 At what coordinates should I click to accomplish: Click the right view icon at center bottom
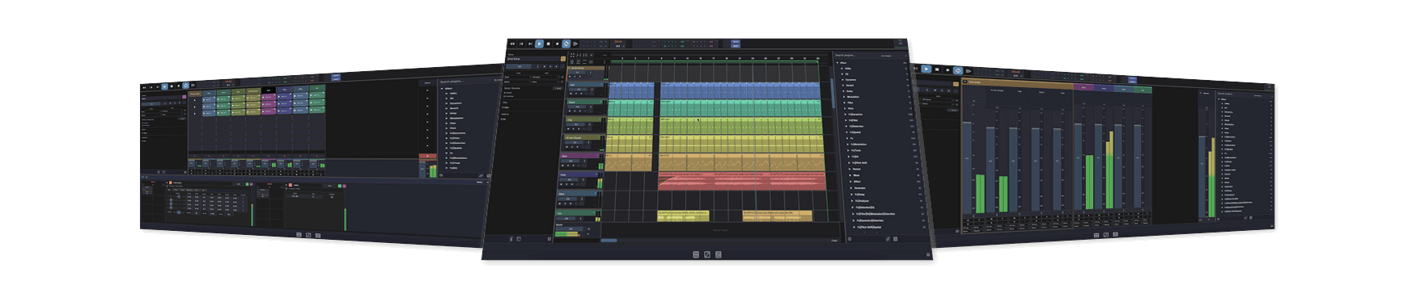point(719,254)
